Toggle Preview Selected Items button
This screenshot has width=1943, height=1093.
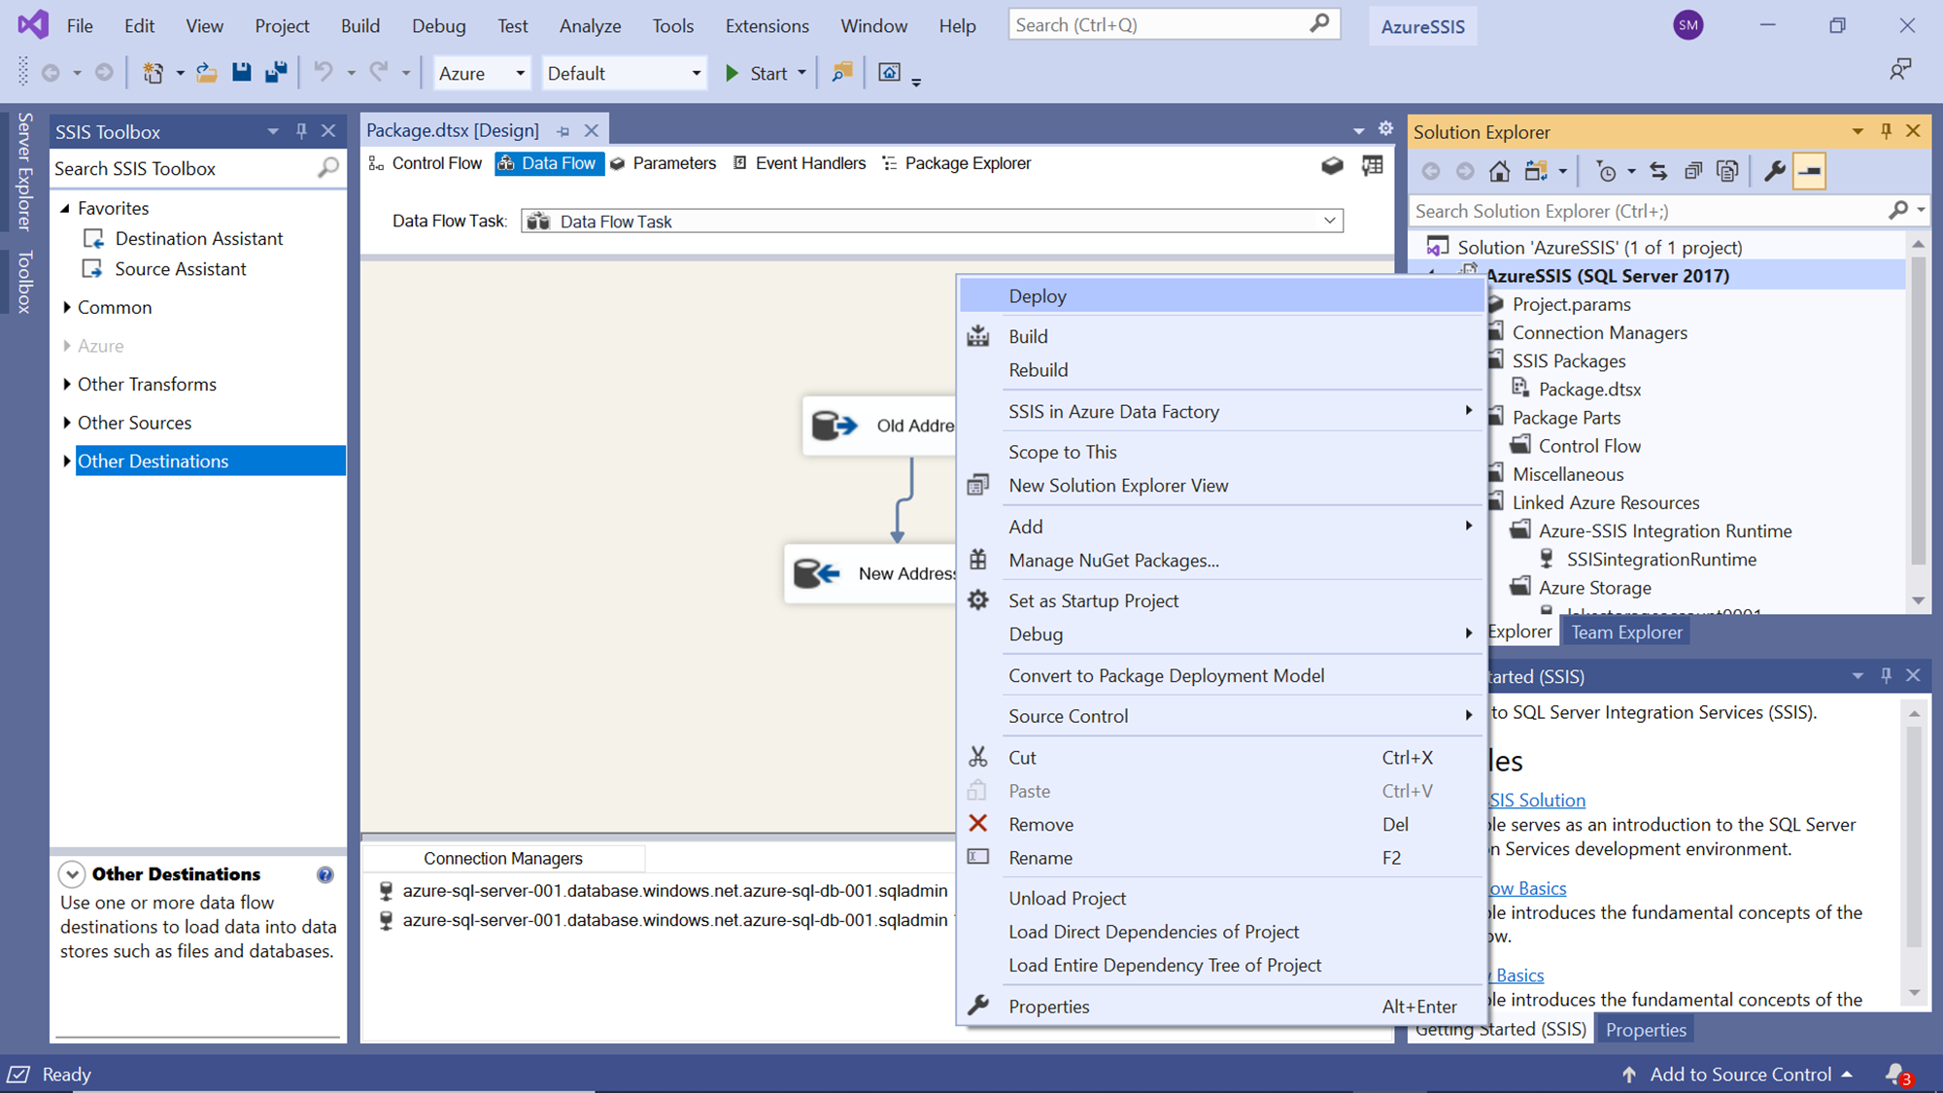click(1810, 172)
